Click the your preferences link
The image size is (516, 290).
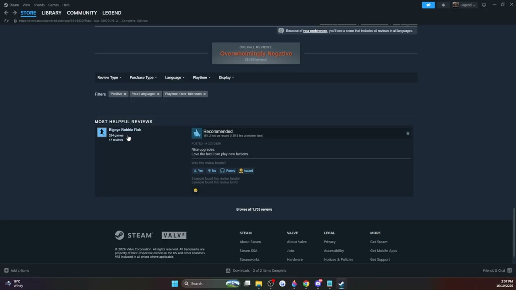point(315,31)
